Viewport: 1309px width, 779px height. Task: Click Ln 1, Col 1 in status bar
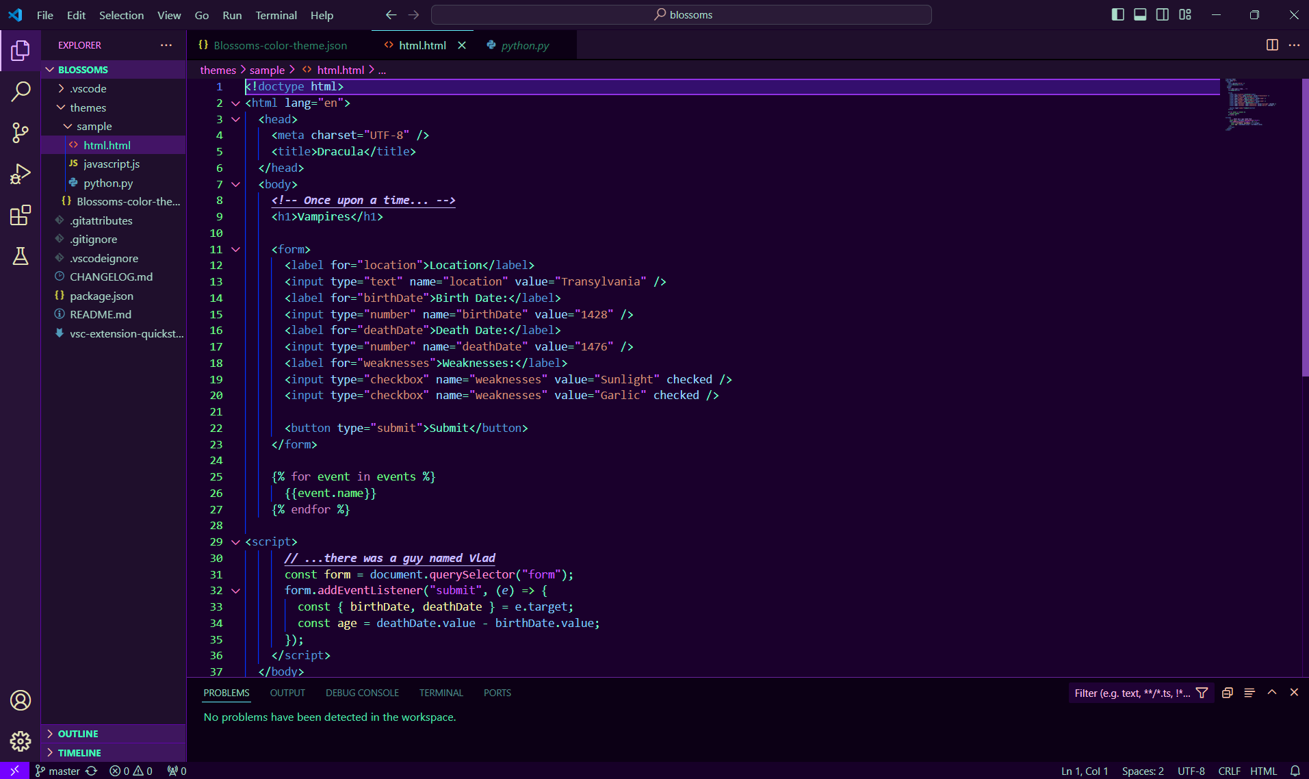1085,771
